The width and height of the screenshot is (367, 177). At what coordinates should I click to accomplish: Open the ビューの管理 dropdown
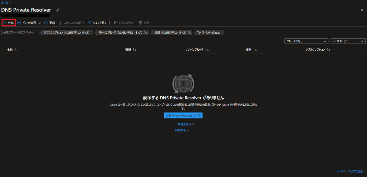coord(29,23)
